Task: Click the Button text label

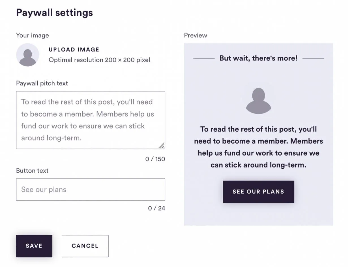Action: pyautogui.click(x=32, y=171)
